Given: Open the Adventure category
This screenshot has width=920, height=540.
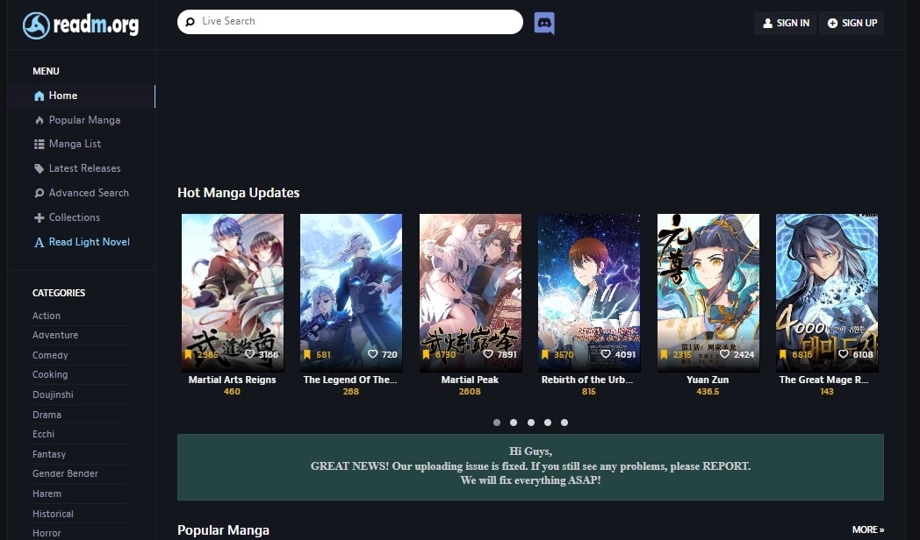Looking at the screenshot, I should (x=55, y=335).
